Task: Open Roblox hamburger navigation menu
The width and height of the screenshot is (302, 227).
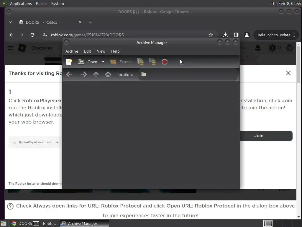Action: point(11,48)
